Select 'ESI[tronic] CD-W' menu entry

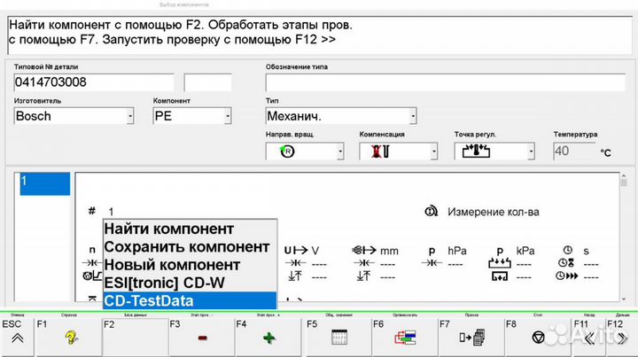pyautogui.click(x=190, y=283)
